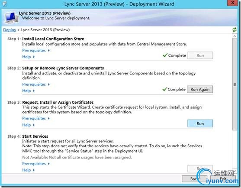This screenshot has width=241, height=188.
Task: Expand Prerequisites under Step 3
Action: (36, 118)
